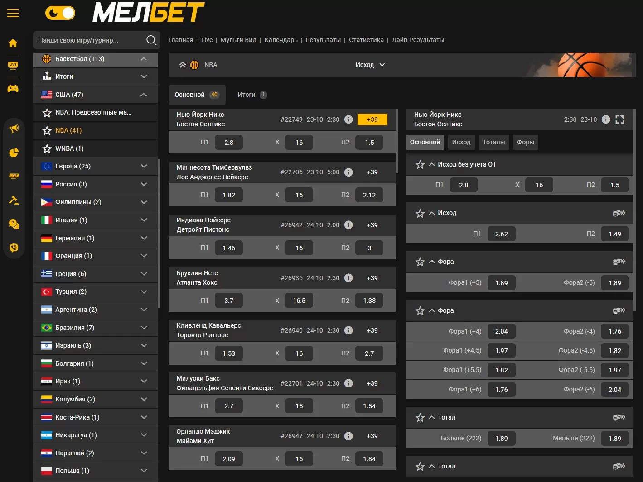This screenshot has width=643, height=482.
Task: Open the Результаты link in top navigation
Action: click(x=323, y=40)
